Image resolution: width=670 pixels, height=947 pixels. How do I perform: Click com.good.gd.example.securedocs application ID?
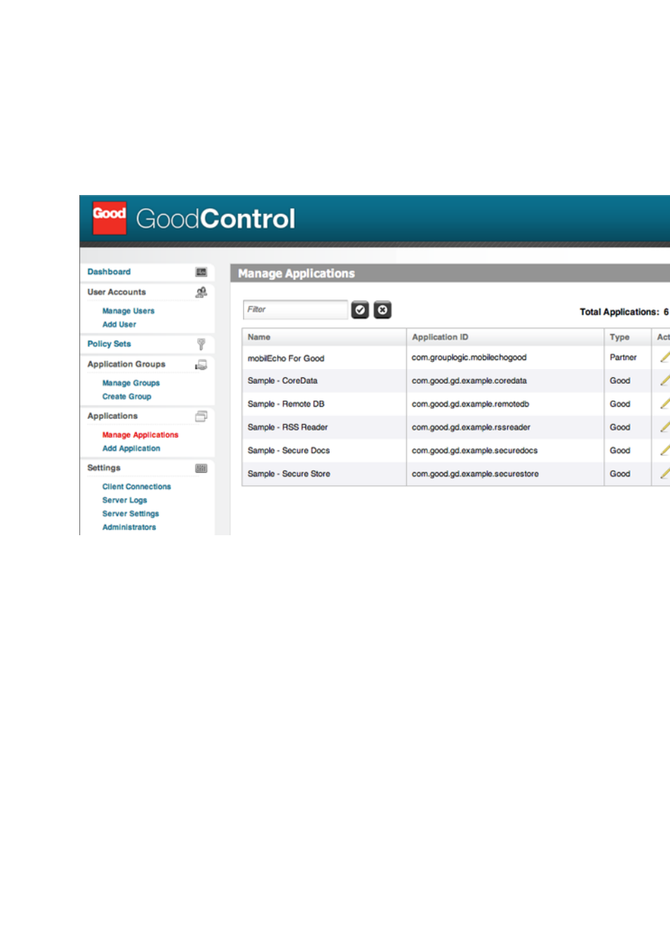[475, 451]
